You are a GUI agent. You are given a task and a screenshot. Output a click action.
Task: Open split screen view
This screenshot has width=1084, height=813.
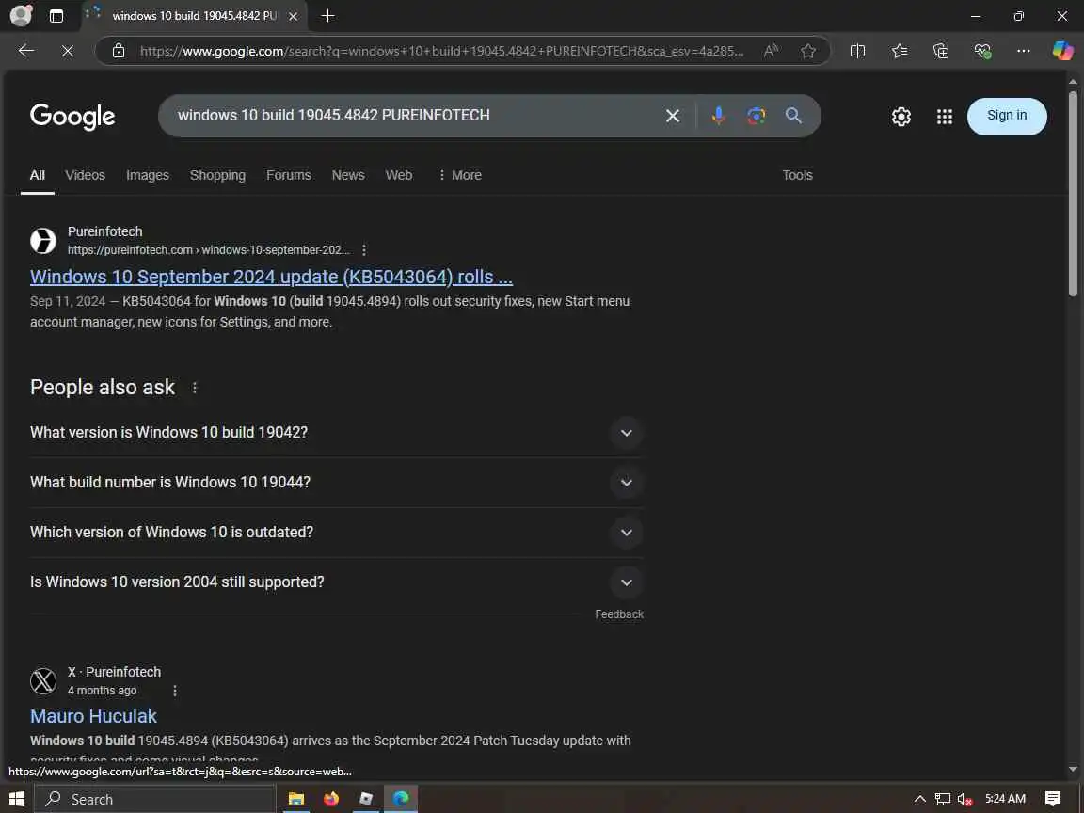coord(857,51)
